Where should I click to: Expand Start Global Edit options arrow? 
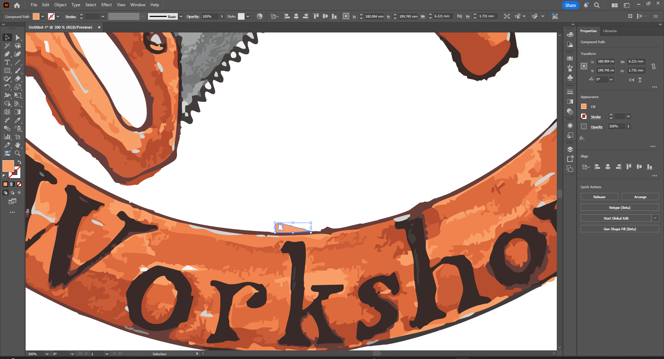click(655, 218)
